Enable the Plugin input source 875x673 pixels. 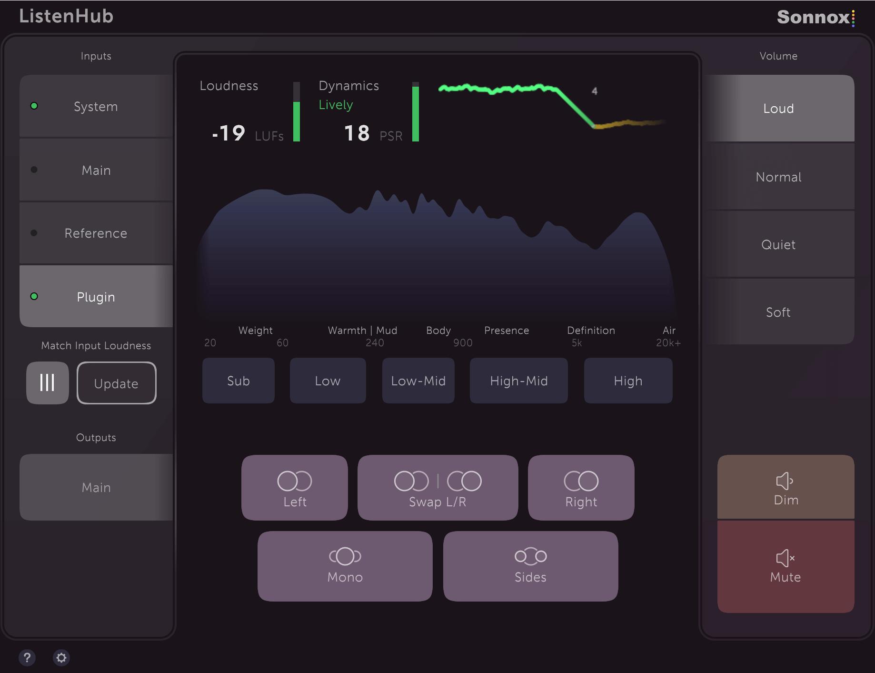95,297
